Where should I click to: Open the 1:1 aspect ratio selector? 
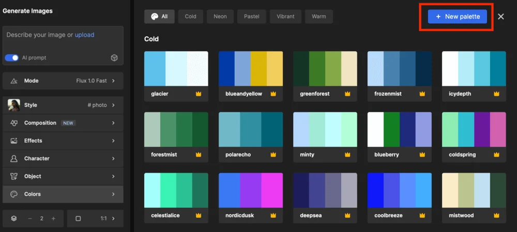click(x=95, y=219)
